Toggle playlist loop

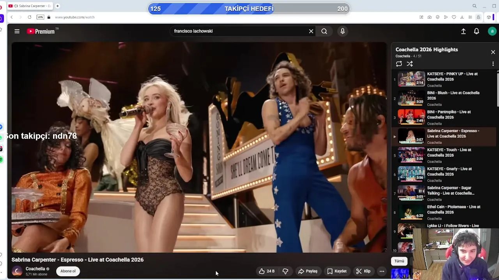point(399,64)
